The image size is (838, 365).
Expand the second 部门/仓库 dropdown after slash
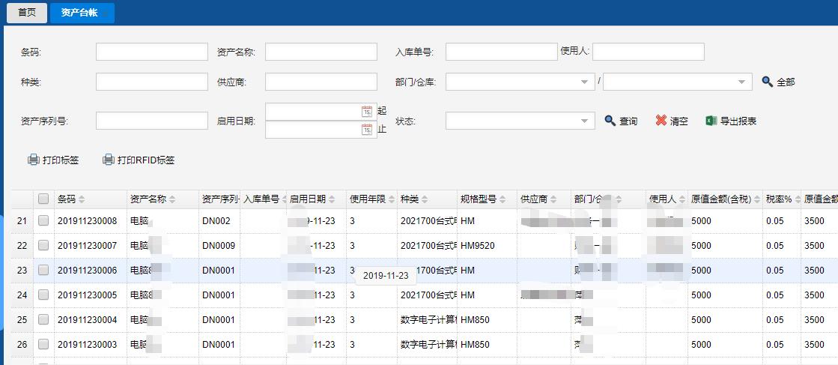click(x=741, y=82)
